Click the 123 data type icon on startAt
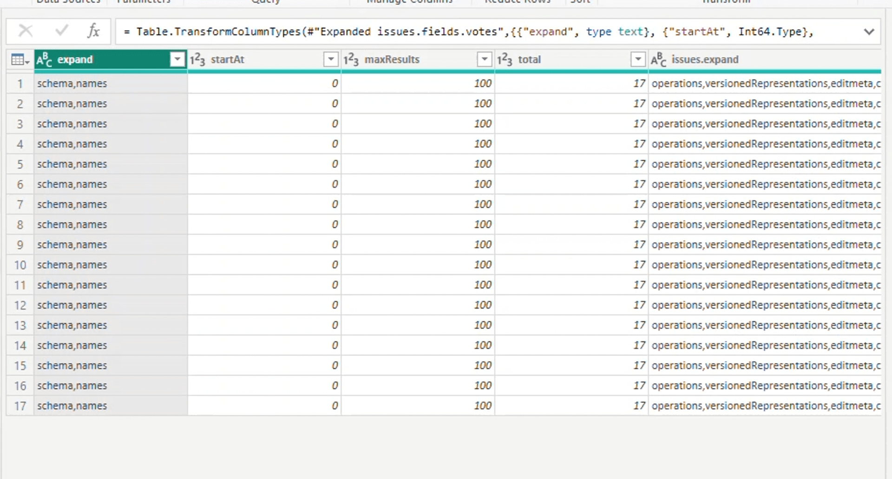Image resolution: width=892 pixels, height=479 pixels. click(198, 59)
